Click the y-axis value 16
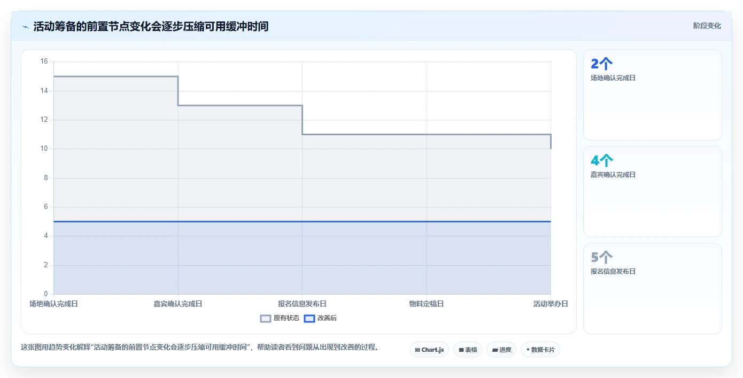This screenshot has width=743, height=378. click(x=44, y=61)
